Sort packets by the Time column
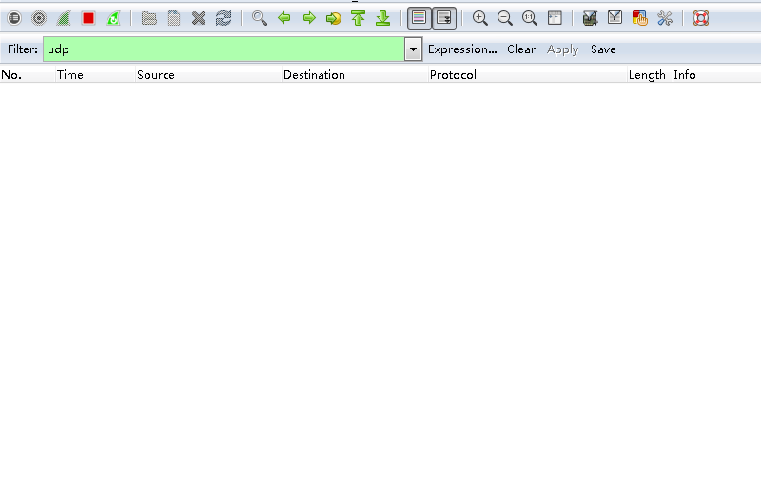This screenshot has width=761, height=494. point(95,75)
